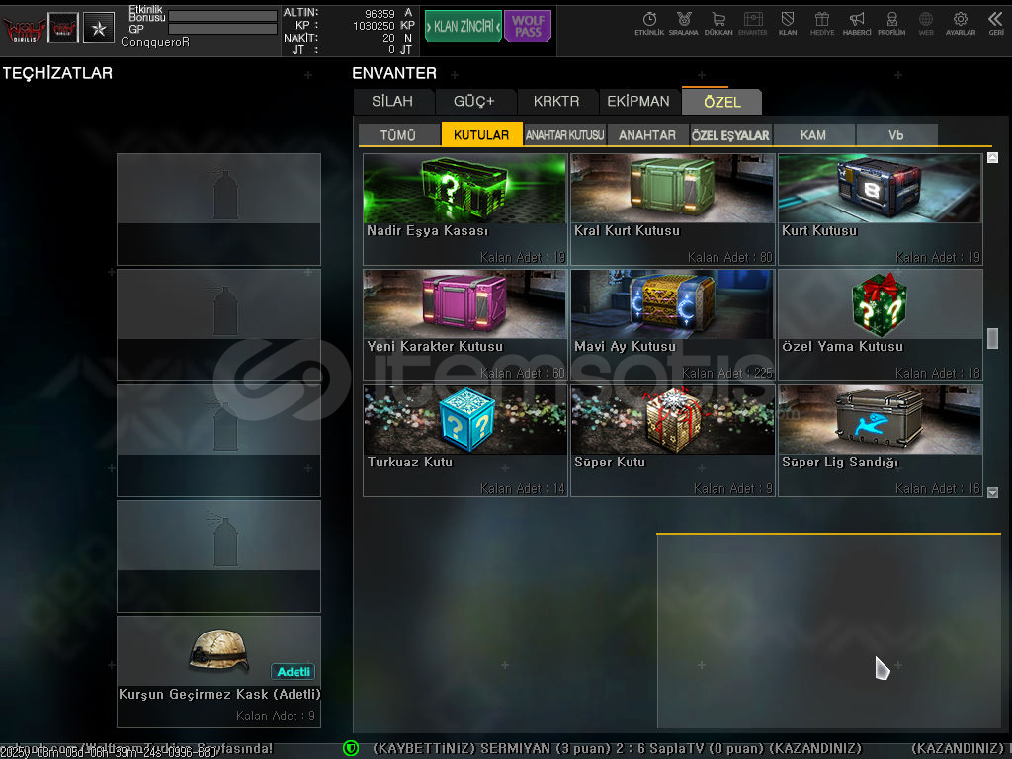
Task: Open the Ayarlar gear icon
Action: (961, 24)
